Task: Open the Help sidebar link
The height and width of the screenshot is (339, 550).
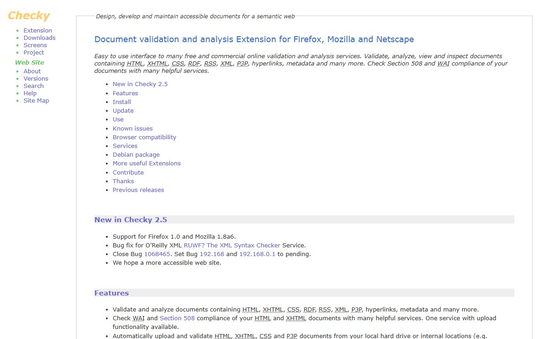Action: pyautogui.click(x=30, y=93)
